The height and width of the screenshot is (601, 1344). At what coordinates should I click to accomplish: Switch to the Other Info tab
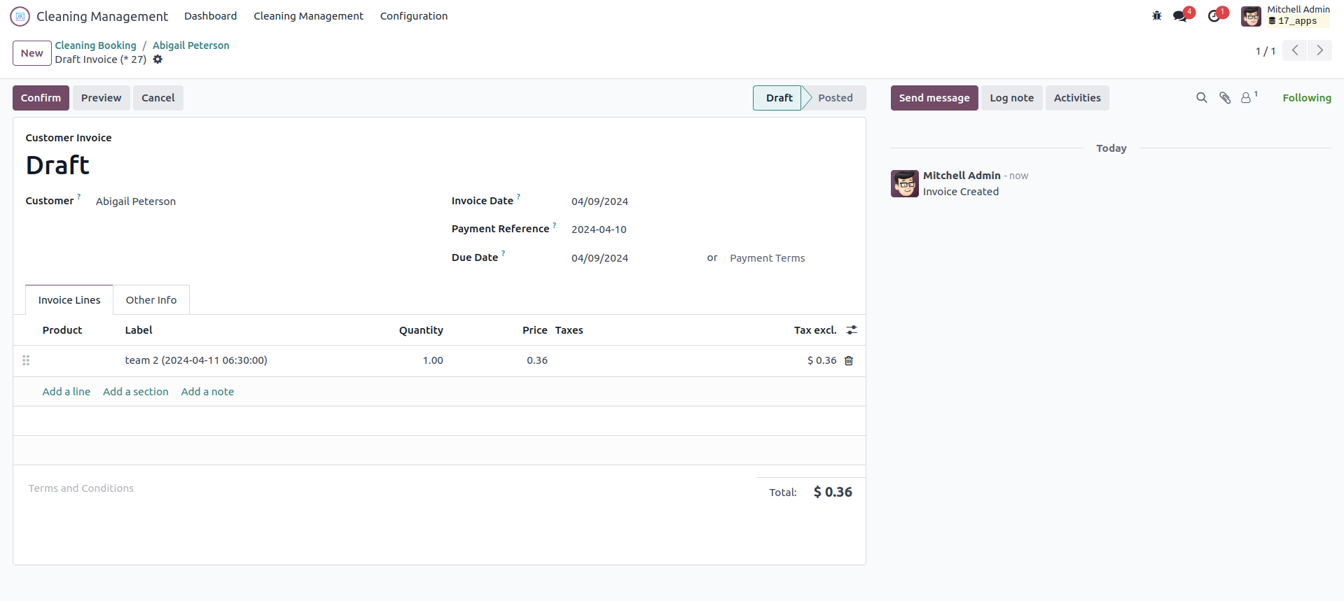151,300
